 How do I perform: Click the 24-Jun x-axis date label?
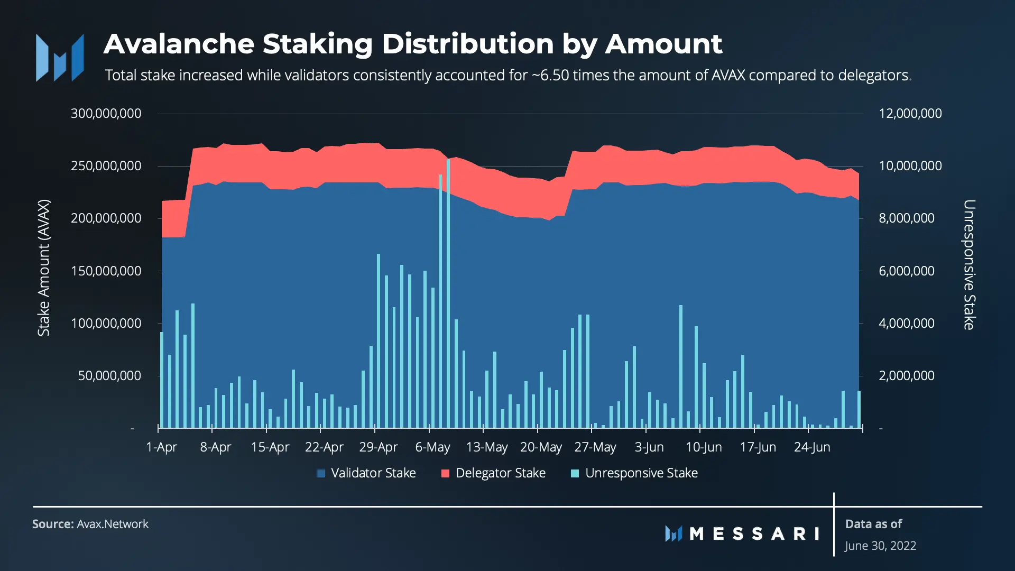812,447
